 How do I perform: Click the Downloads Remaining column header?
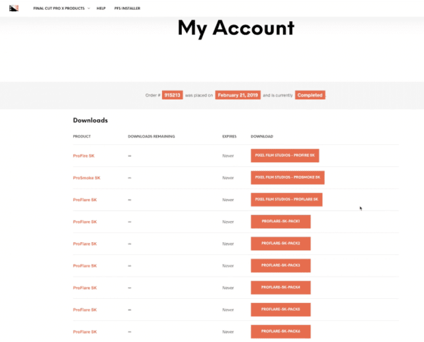(151, 137)
